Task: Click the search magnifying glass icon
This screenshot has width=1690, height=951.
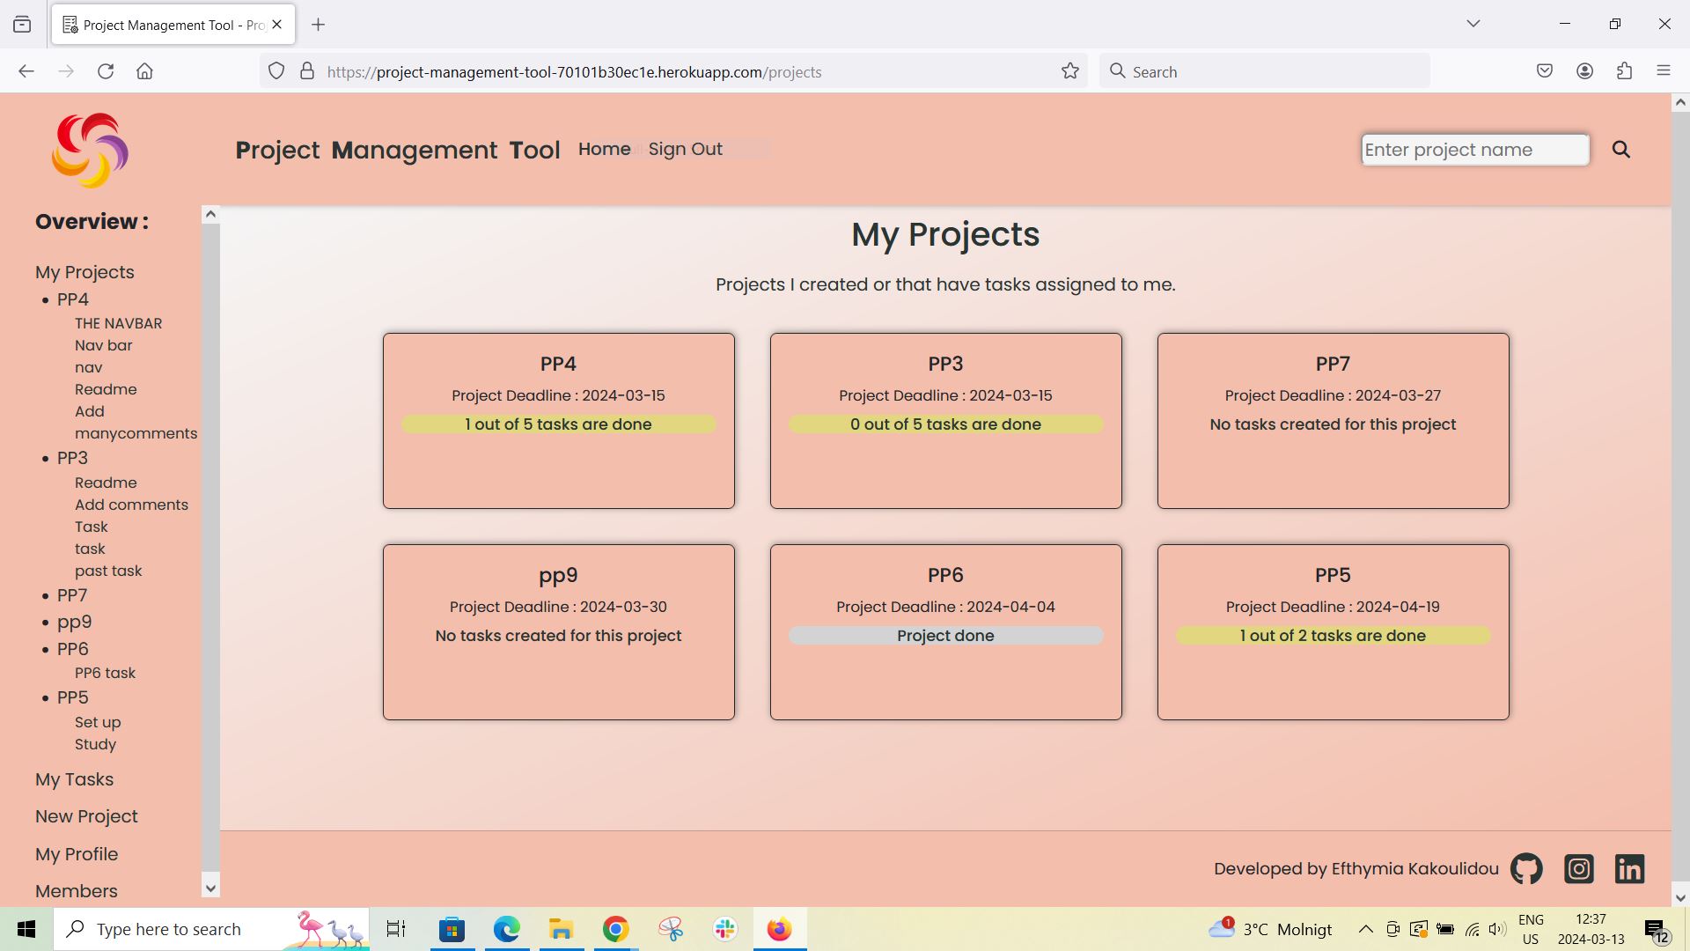Action: click(1620, 149)
